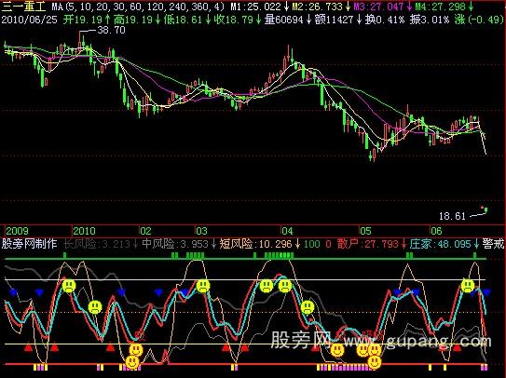Click the 股旁网制作 indicator title
Screen dimensions: 506x378
[x=30, y=244]
